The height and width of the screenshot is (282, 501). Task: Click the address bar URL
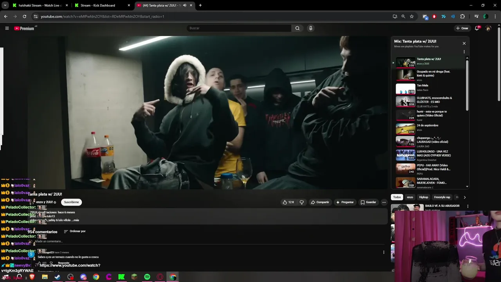[103, 16]
